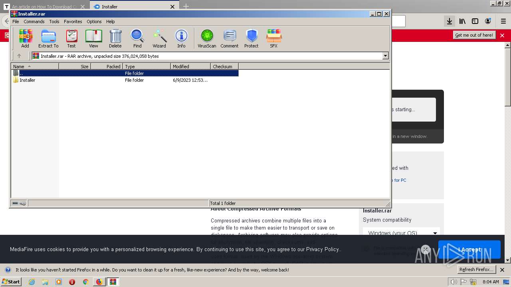Dismiss the red warning banner
This screenshot has height=287, width=511.
pos(502,35)
